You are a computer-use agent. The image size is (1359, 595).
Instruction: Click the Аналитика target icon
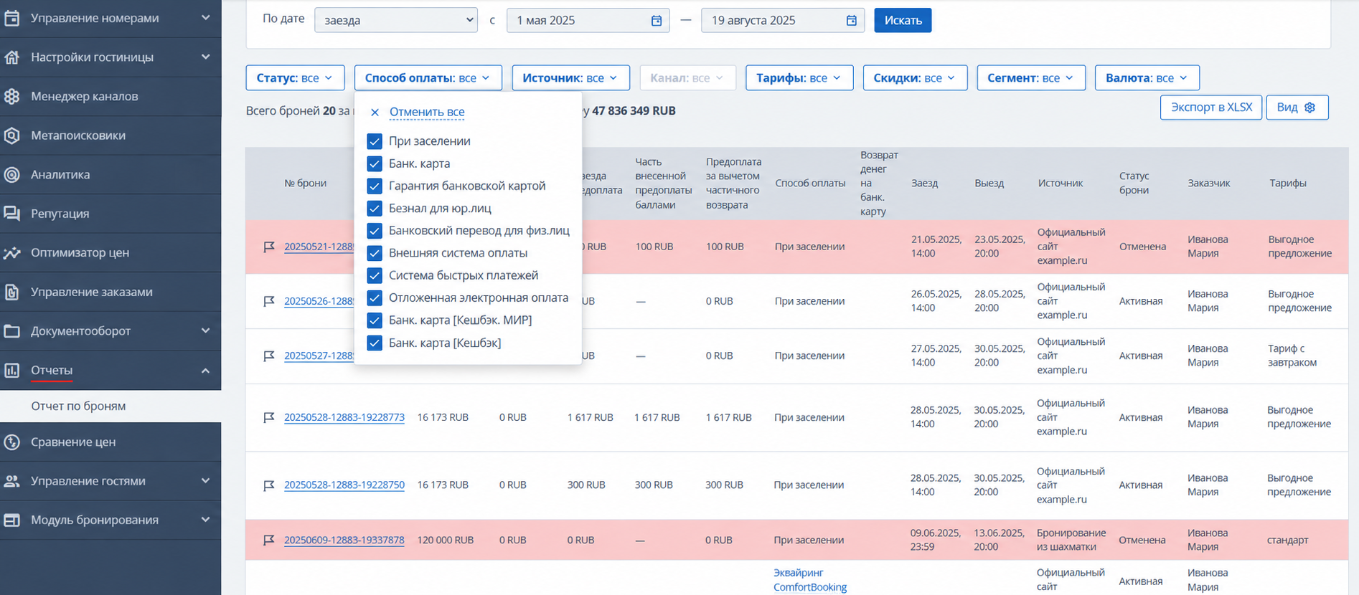[x=11, y=174]
